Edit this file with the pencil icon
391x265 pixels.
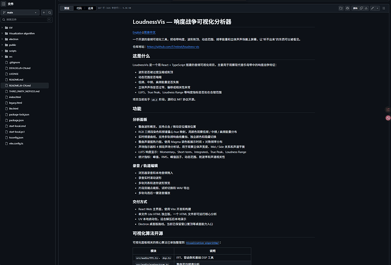(372, 8)
